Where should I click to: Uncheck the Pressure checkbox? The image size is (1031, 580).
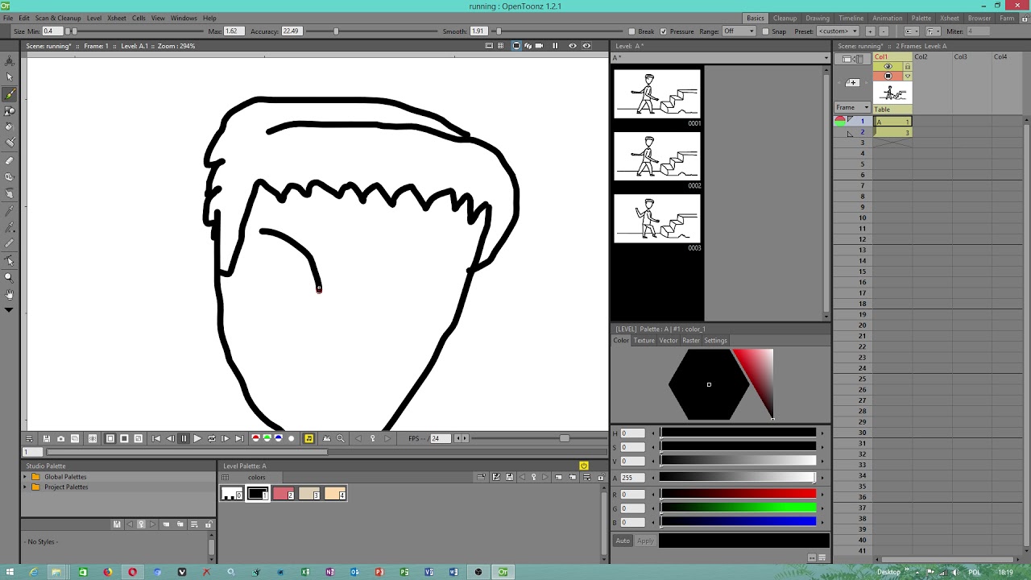tap(664, 31)
